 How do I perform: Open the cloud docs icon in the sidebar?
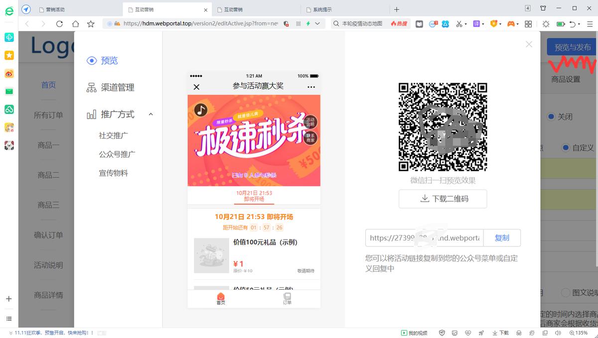(9, 110)
